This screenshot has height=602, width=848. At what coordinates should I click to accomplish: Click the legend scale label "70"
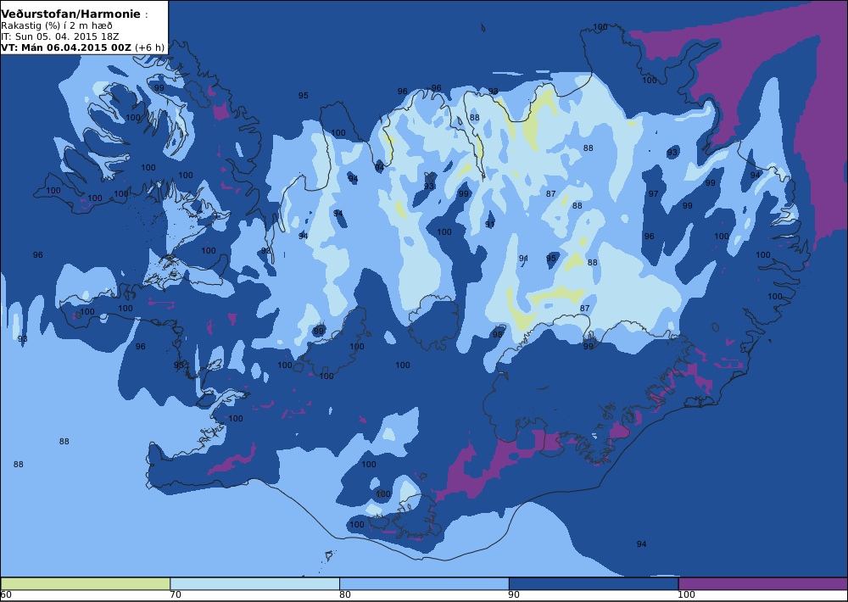[x=176, y=595]
